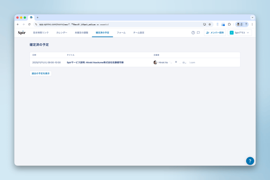This screenshot has height=180, width=270.
Task: Open the チーム設定 tab
Action: tap(139, 33)
